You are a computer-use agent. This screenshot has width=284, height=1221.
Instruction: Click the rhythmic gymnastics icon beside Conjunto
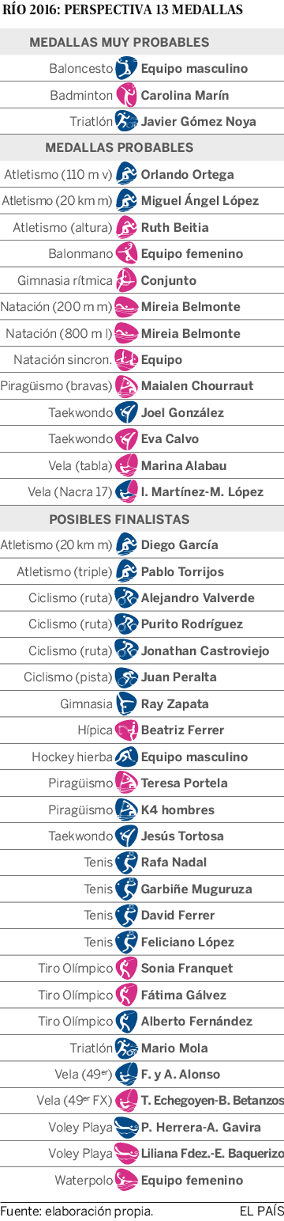tap(126, 280)
